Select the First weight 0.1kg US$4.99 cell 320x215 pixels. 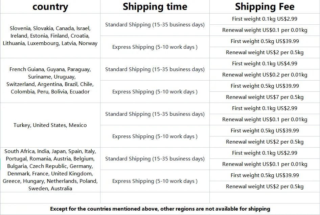point(265,64)
